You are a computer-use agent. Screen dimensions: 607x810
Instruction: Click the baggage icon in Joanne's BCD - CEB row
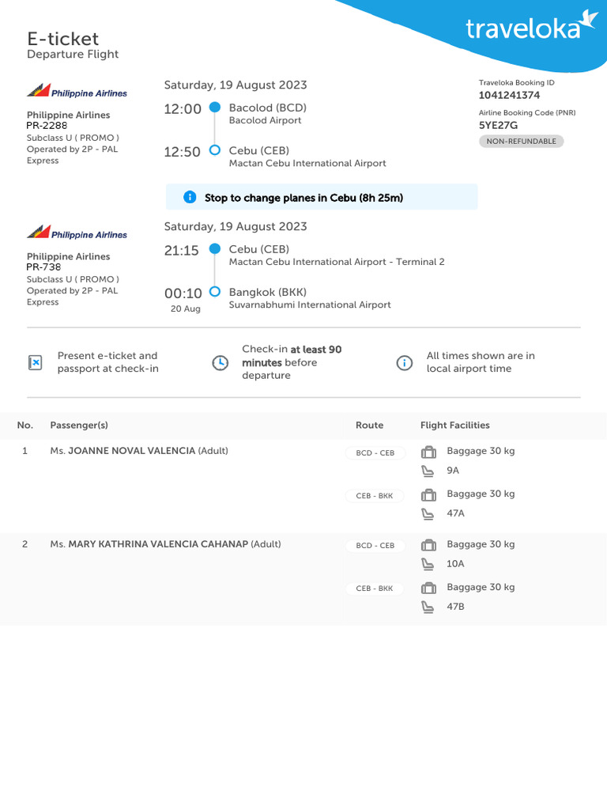428,452
